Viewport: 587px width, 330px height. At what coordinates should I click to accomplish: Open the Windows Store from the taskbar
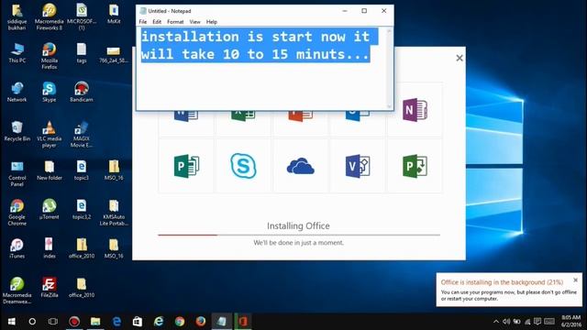tap(138, 322)
